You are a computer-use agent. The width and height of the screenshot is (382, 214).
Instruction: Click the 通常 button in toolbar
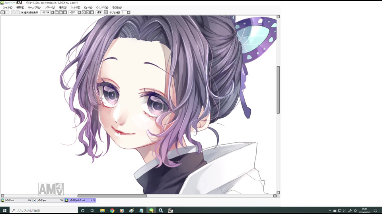pyautogui.click(x=99, y=12)
